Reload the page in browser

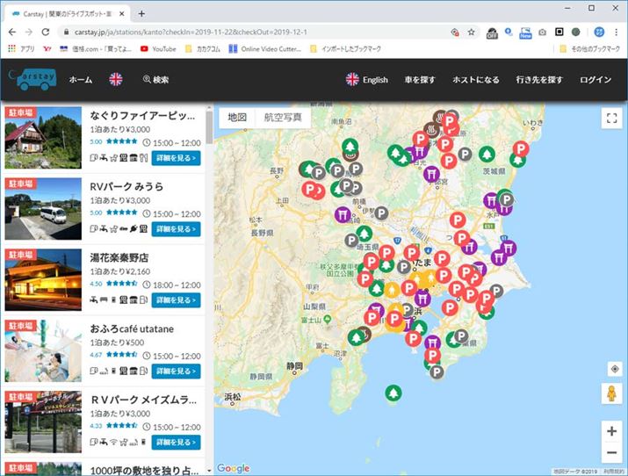tap(47, 32)
